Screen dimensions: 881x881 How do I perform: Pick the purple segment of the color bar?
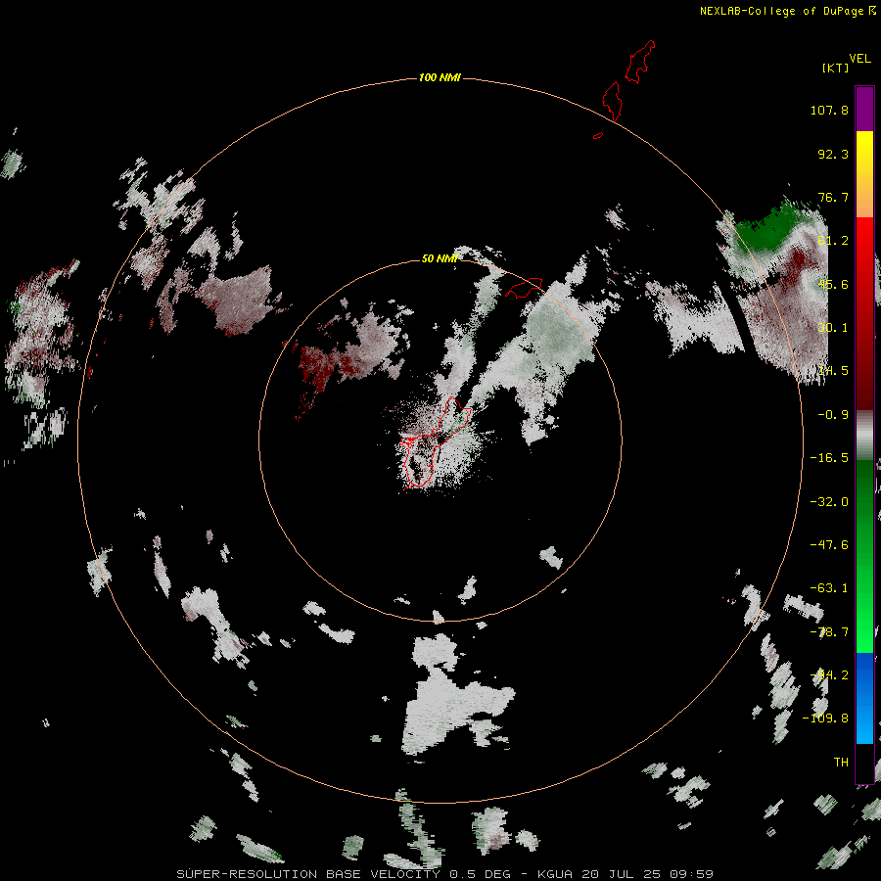pos(864,109)
